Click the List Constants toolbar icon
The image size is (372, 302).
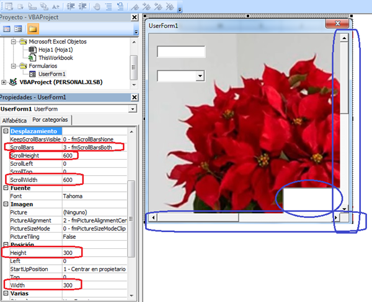click(20, 6)
